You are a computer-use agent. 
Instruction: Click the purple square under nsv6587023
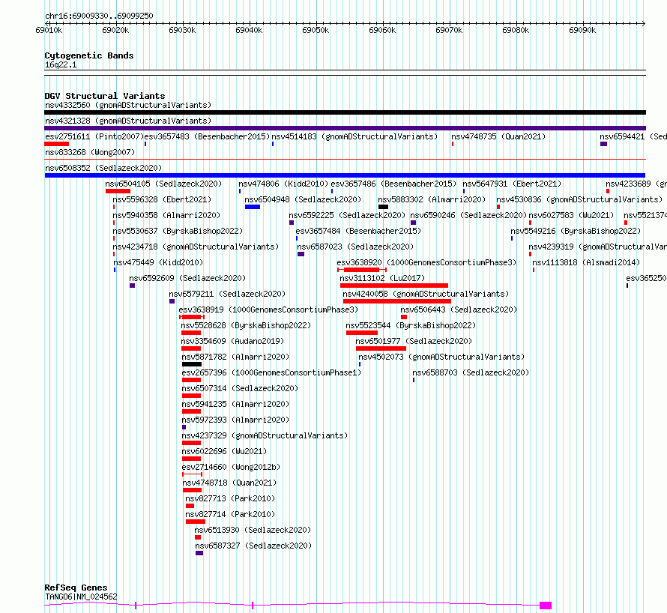pos(301,254)
